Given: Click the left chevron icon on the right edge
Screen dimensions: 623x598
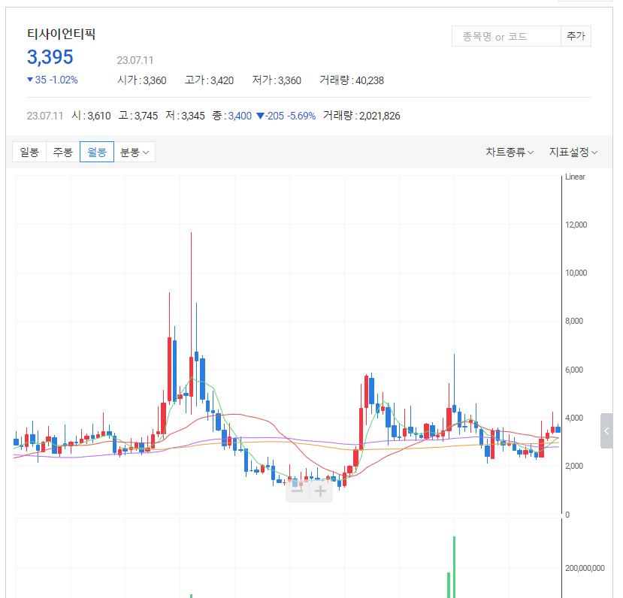Looking at the screenshot, I should click(606, 430).
